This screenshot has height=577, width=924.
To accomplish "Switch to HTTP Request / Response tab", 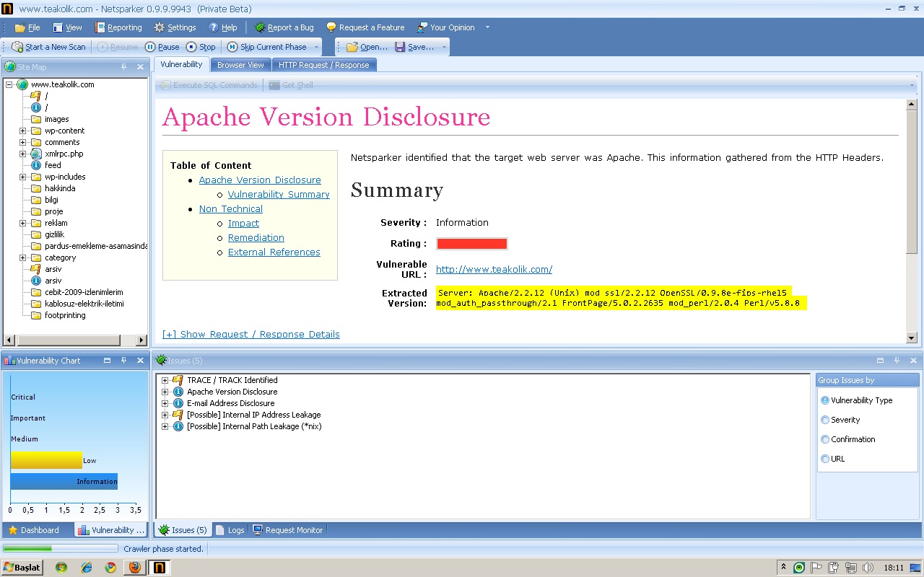I will point(323,65).
